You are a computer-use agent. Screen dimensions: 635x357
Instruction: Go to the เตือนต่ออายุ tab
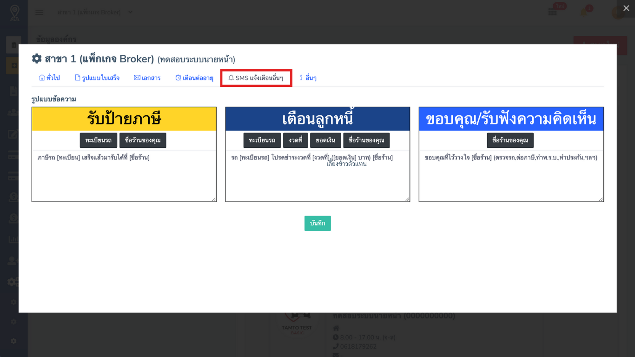pos(194,78)
